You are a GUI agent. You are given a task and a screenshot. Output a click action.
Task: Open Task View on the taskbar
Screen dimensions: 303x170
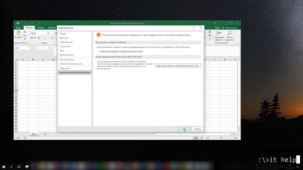click(19, 167)
